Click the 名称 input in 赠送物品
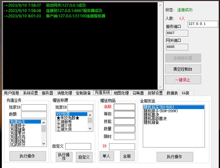The height and width of the screenshot is (168, 220). 124,107
